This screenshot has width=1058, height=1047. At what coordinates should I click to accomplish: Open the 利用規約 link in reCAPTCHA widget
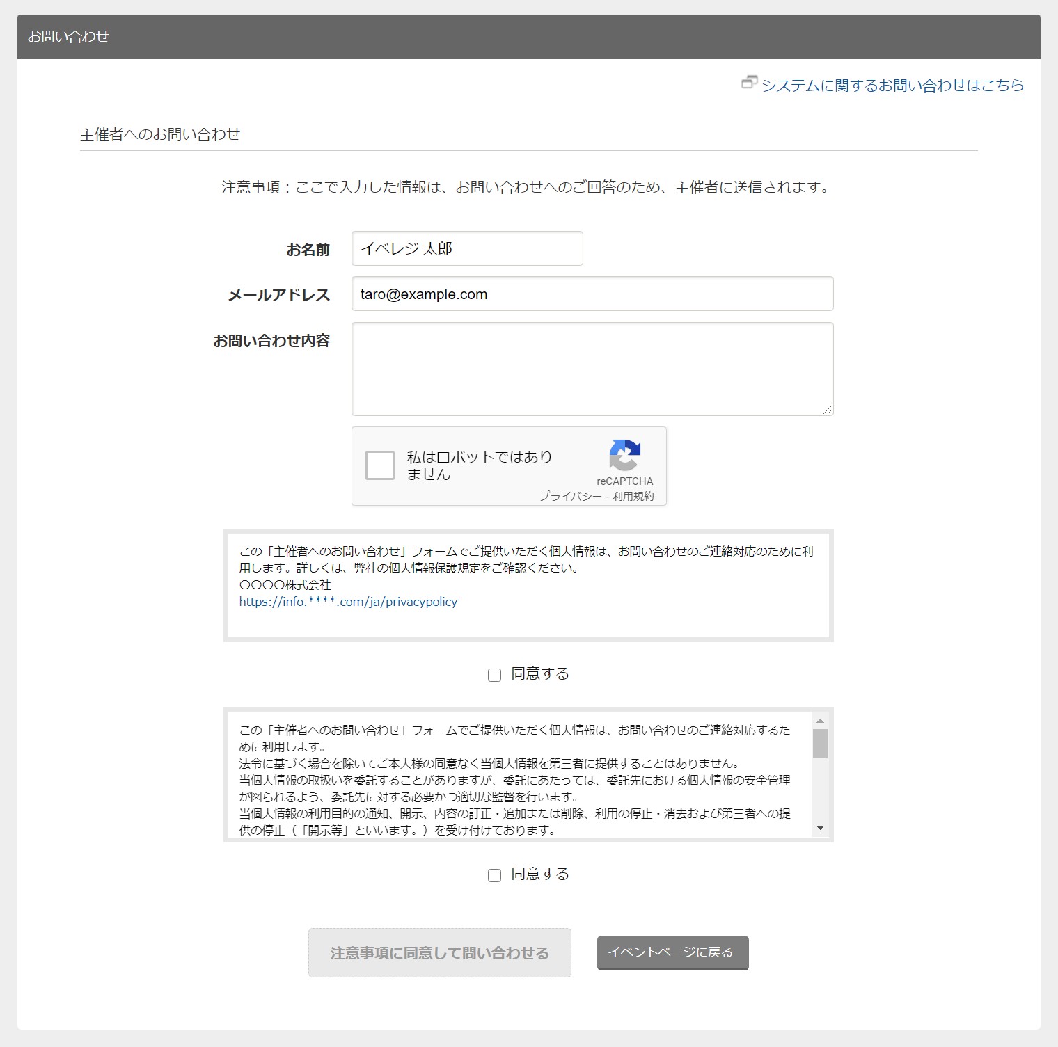(x=634, y=498)
